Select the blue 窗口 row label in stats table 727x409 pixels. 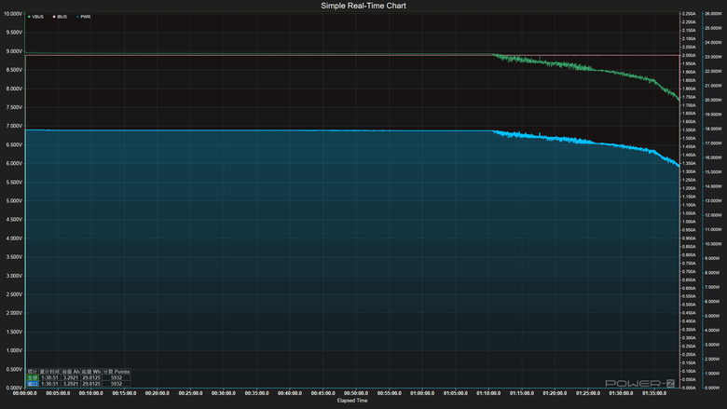(33, 384)
